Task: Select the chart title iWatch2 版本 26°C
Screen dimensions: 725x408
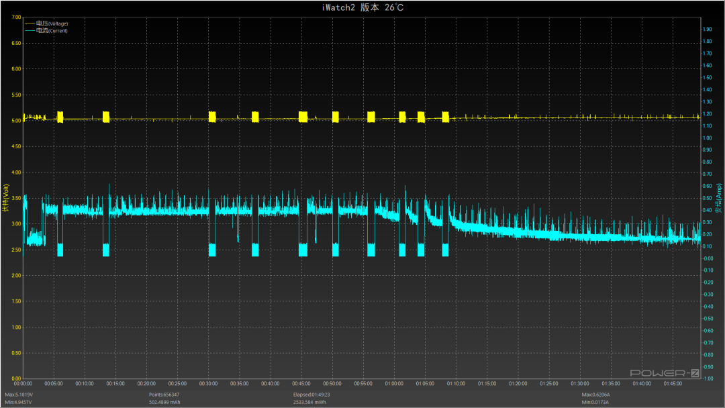Action: click(362, 7)
